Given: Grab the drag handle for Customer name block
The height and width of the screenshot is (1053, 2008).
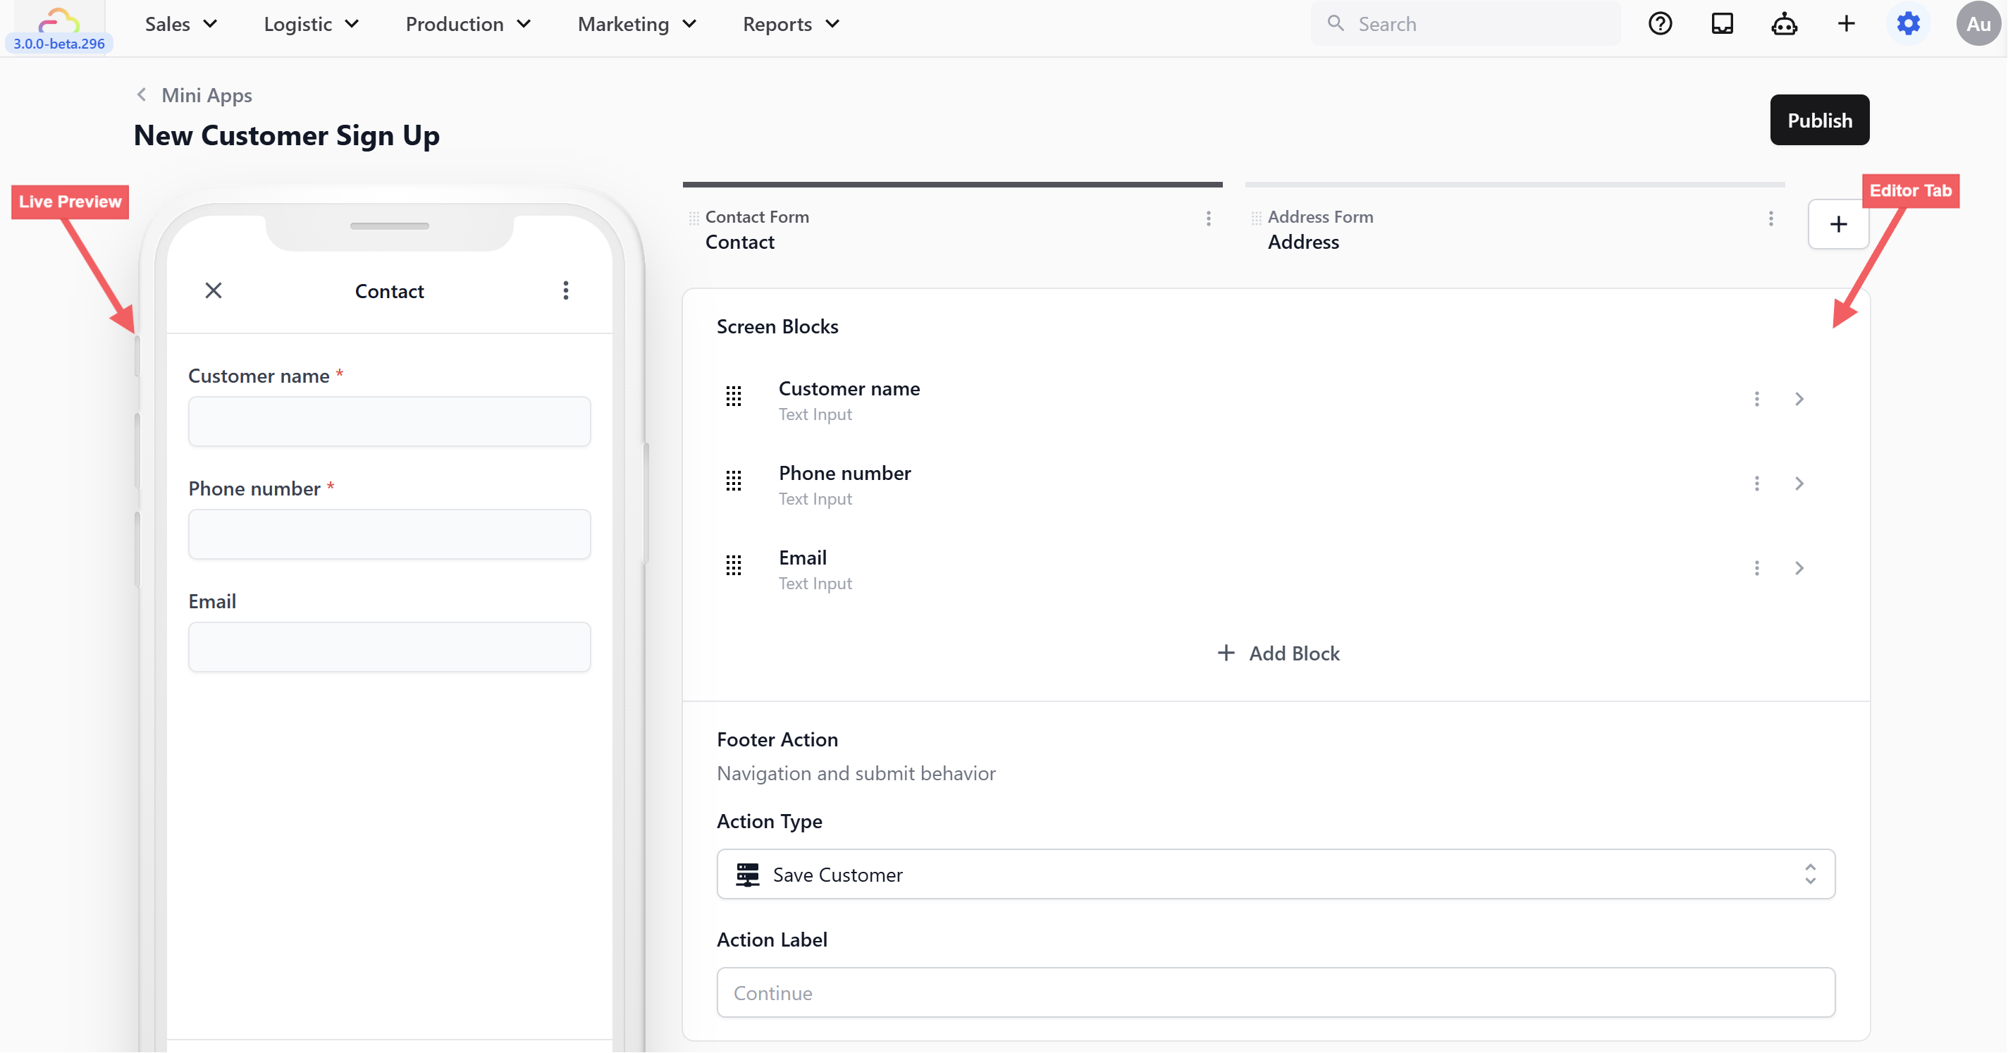Looking at the screenshot, I should pos(734,397).
